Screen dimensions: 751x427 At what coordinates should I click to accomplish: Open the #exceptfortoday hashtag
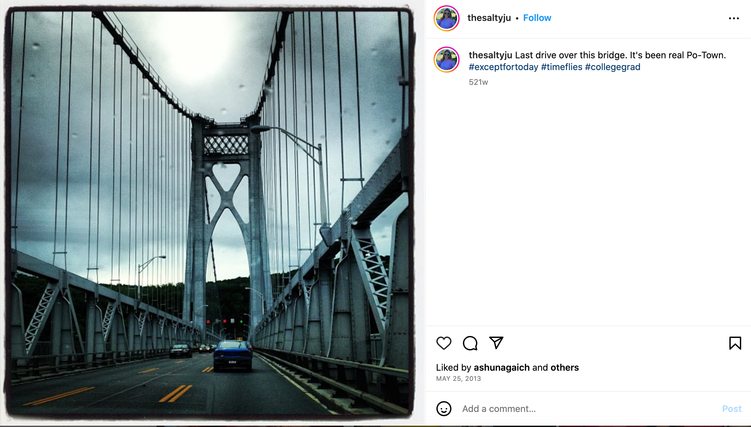[503, 67]
